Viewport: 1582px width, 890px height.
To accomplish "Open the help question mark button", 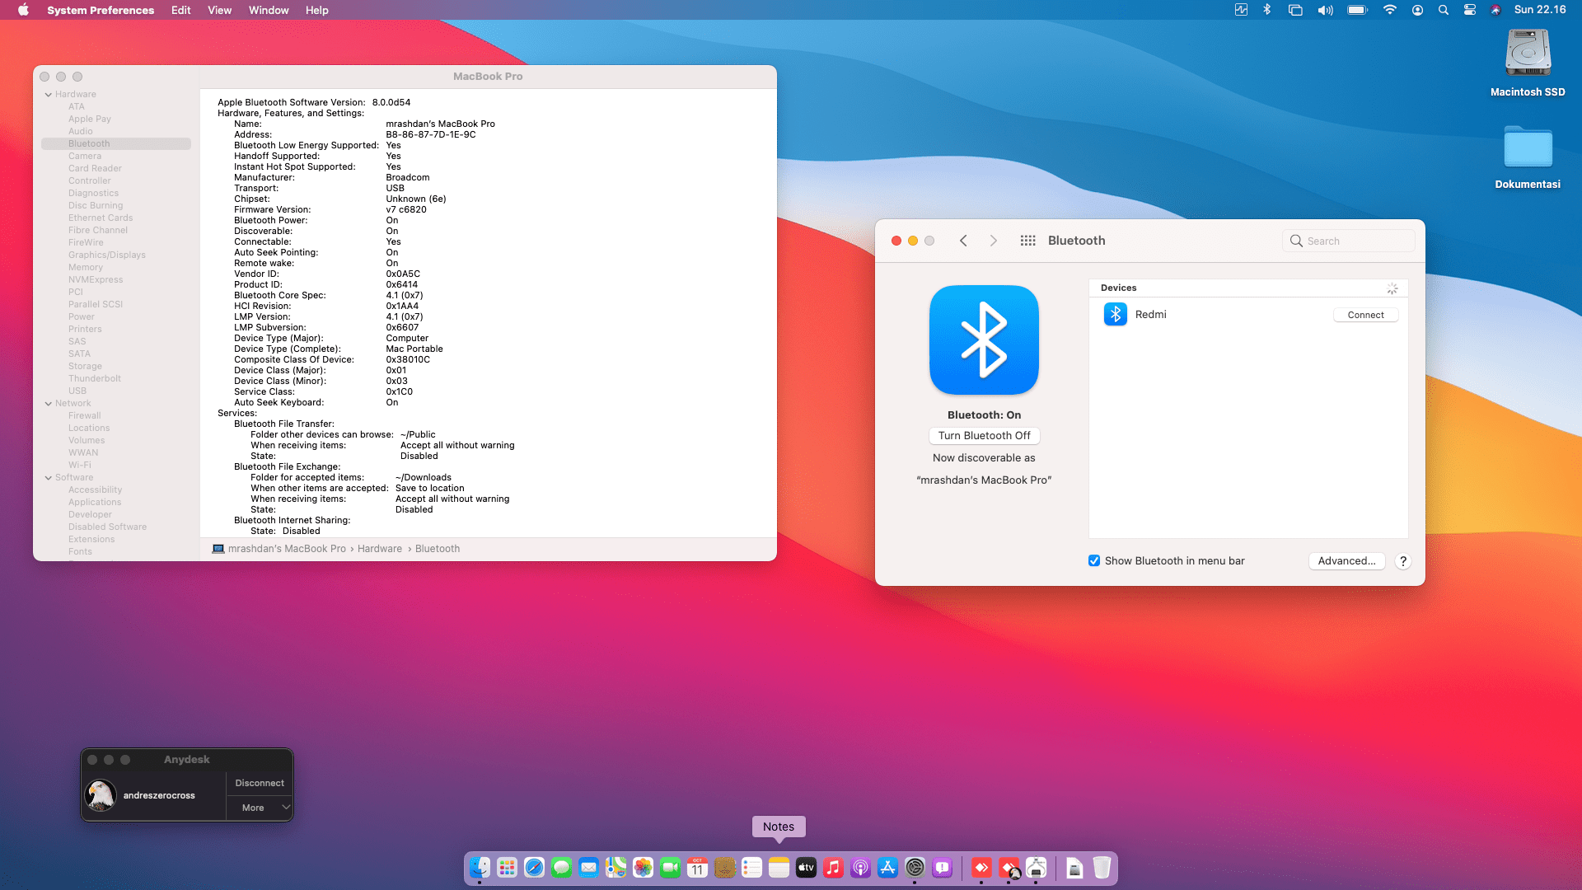I will [1402, 561].
